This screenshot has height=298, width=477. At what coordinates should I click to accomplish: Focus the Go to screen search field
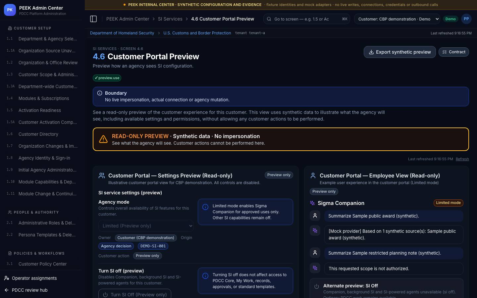coord(307,19)
